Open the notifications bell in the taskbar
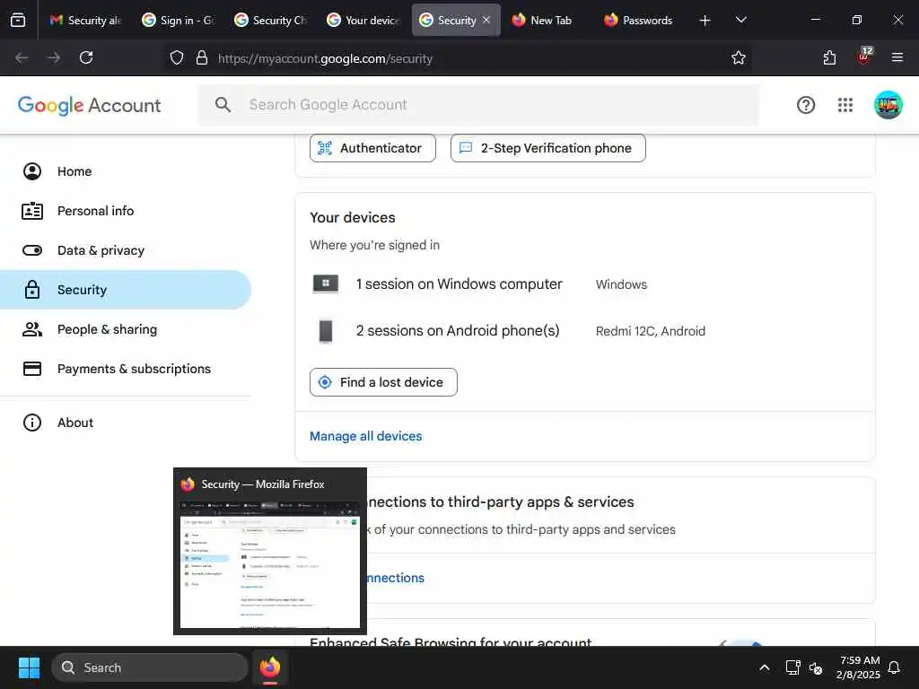Image resolution: width=919 pixels, height=689 pixels. pos(894,667)
